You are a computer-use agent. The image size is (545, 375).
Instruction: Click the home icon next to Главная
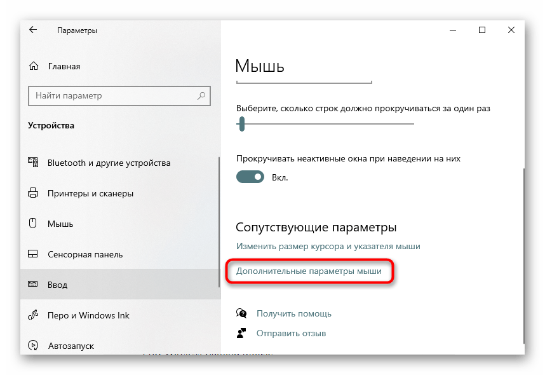pos(34,65)
